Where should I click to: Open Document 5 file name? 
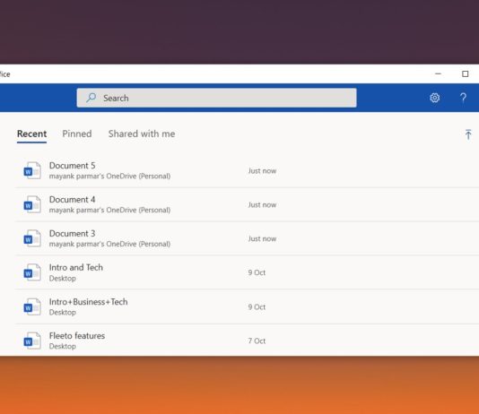pos(72,166)
